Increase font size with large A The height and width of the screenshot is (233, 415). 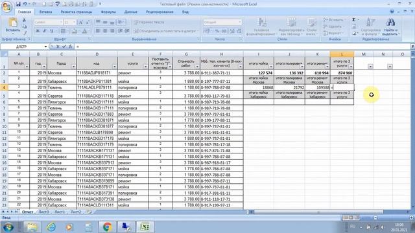[x=81, y=22]
